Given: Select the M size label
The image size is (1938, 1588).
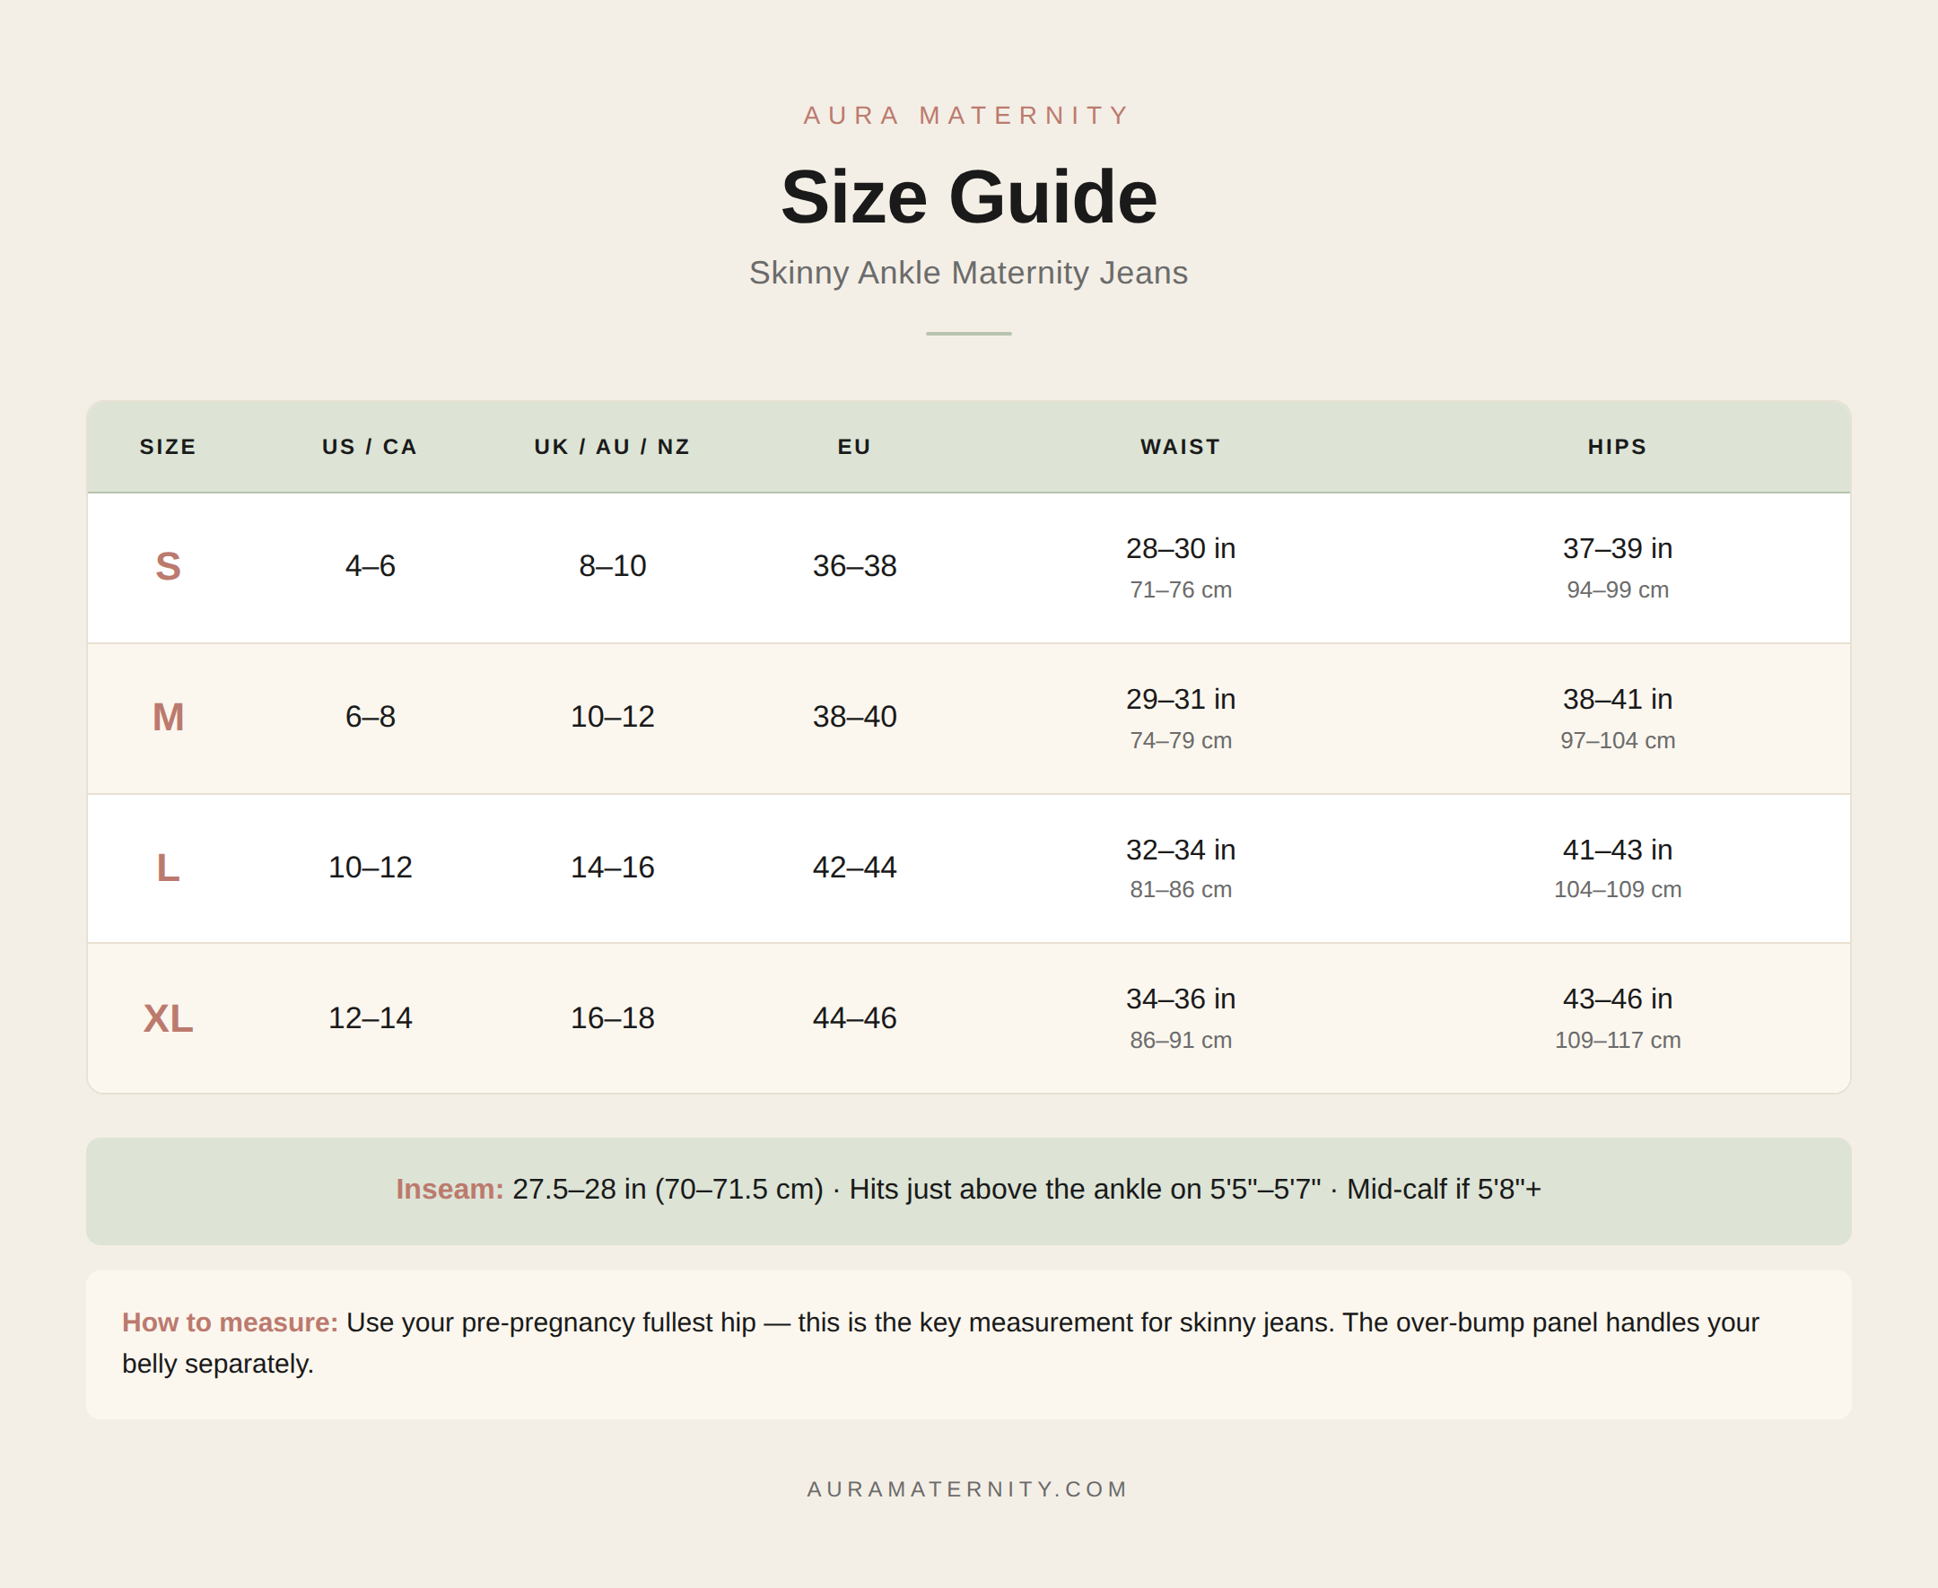Looking at the screenshot, I should pos(169,717).
